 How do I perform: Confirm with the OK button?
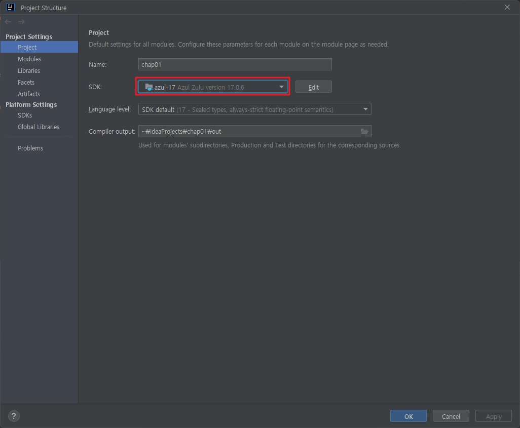tap(408, 416)
